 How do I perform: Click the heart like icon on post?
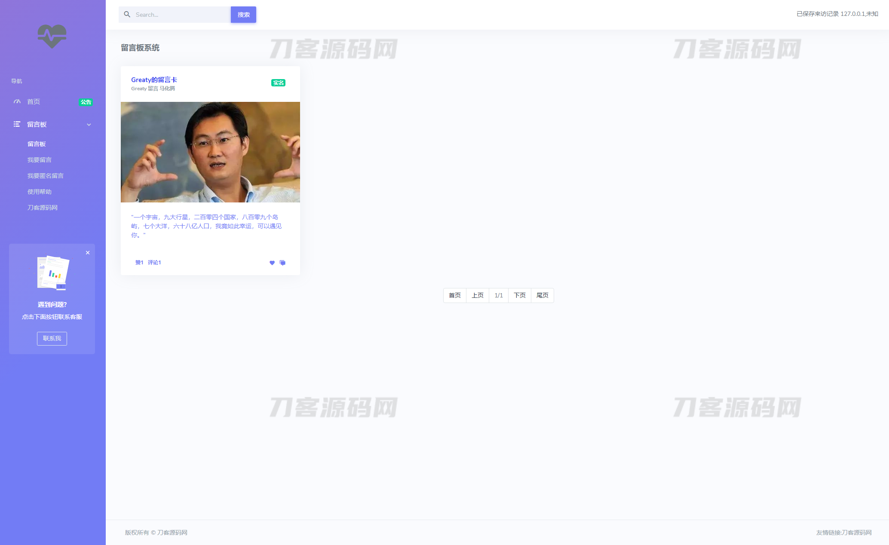point(272,261)
